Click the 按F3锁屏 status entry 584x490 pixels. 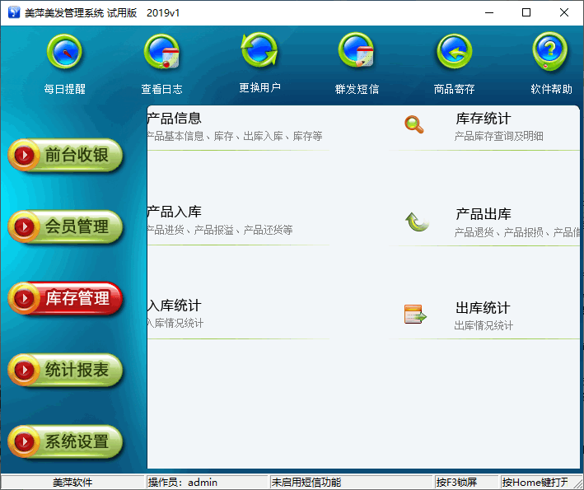point(467,483)
